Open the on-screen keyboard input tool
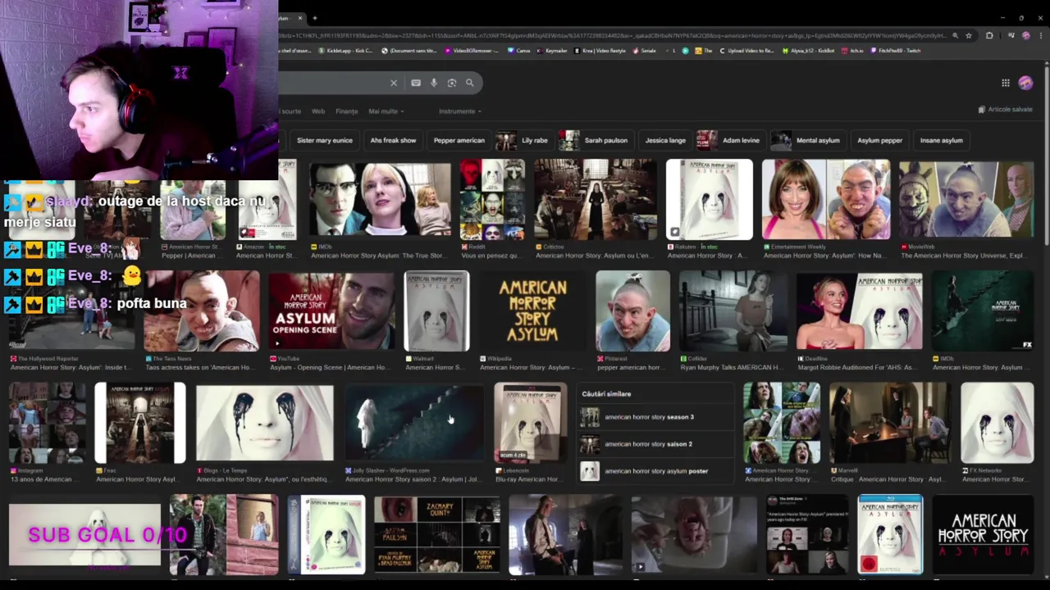 416,83
